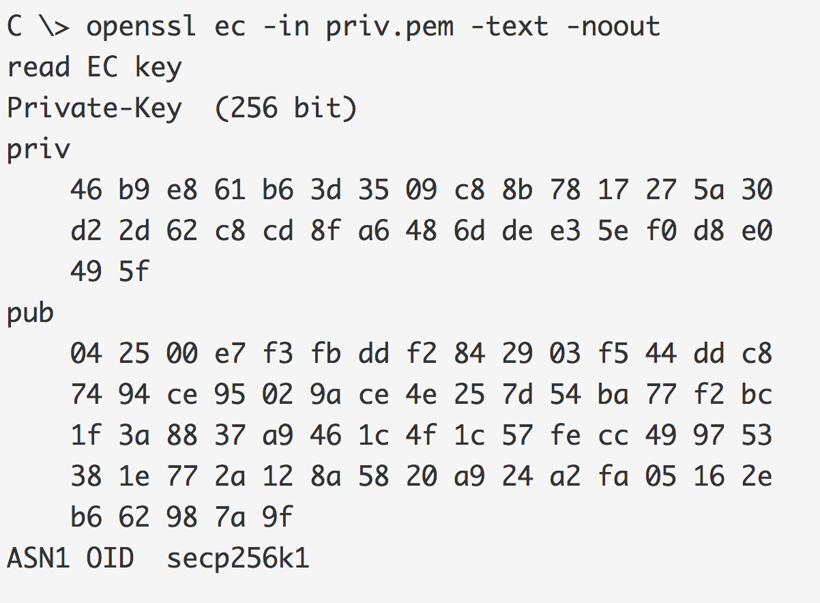
Task: Click the 'Private-Key' label
Action: pos(95,108)
